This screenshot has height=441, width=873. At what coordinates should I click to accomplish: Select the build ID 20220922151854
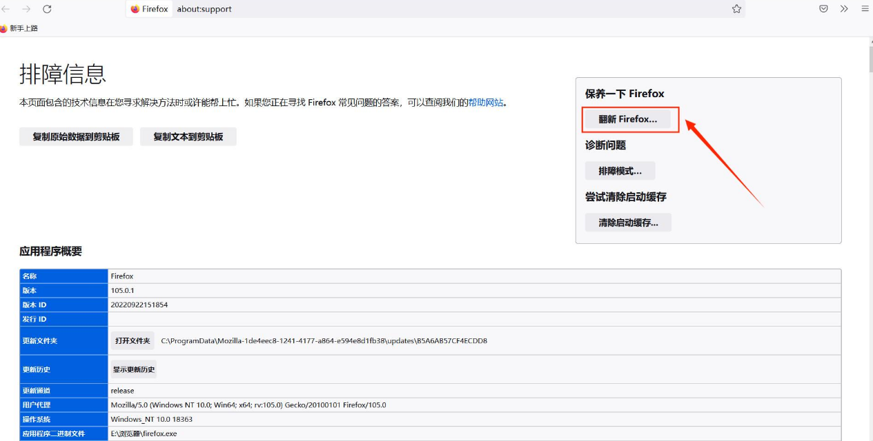click(139, 305)
